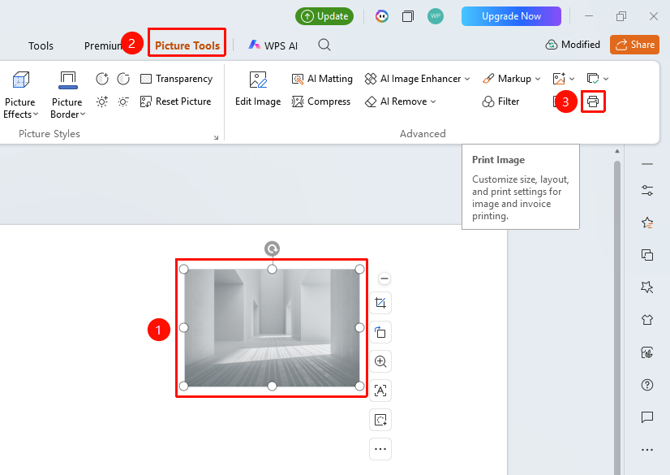This screenshot has width=670, height=475.
Task: Click the increase contrast icon
Action: (x=101, y=79)
